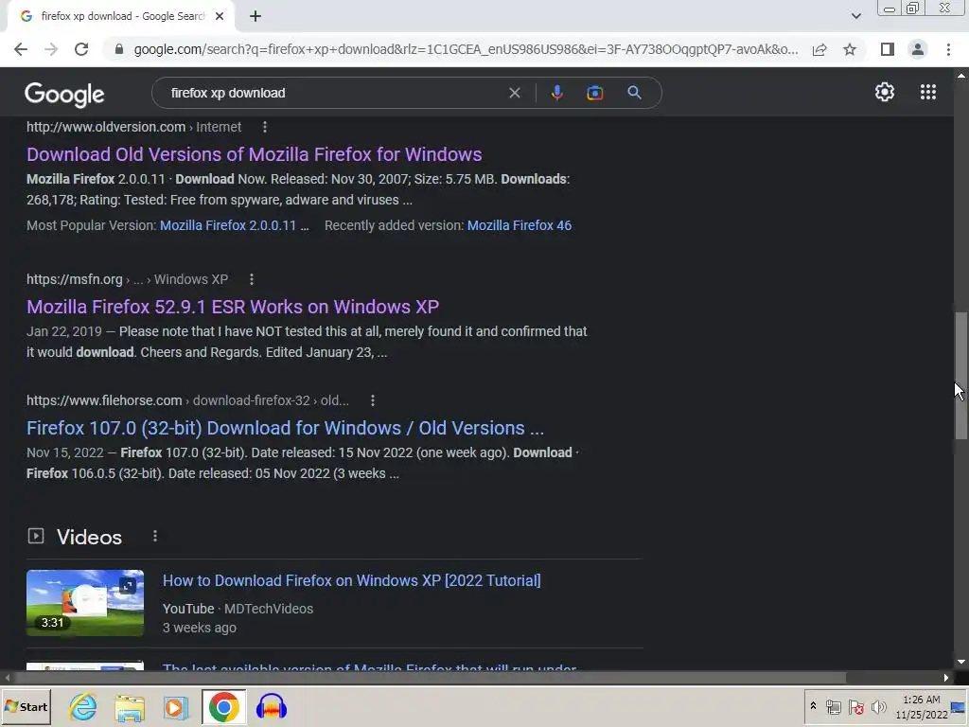Click the taskbar clock showing 1:26 AM
The width and height of the screenshot is (969, 727).
coord(922,706)
